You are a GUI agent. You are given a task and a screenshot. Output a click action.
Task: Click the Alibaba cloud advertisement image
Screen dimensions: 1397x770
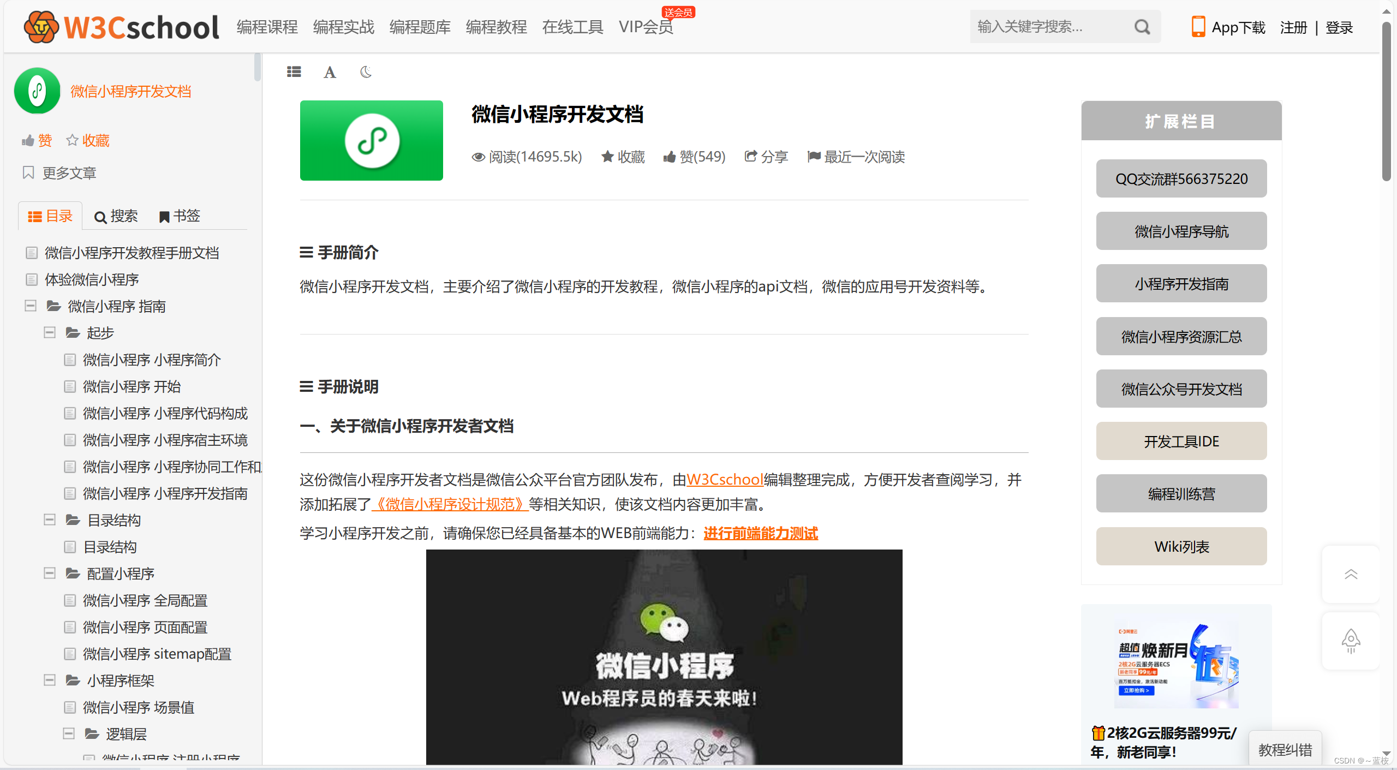[x=1177, y=666]
